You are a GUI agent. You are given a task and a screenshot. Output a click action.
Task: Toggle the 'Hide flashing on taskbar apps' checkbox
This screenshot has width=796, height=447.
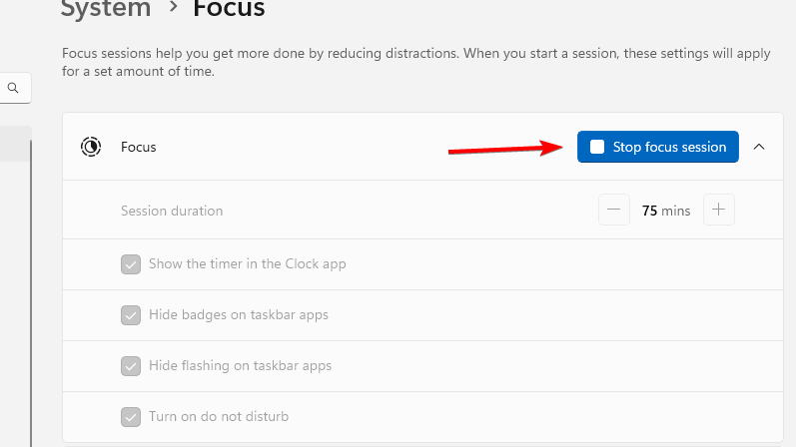pos(131,366)
